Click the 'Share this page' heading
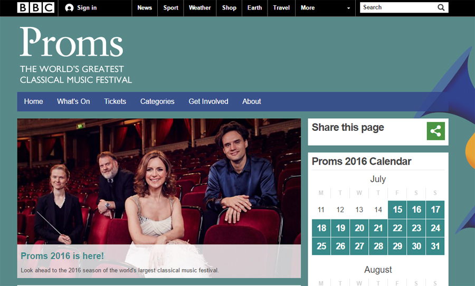 [348, 128]
